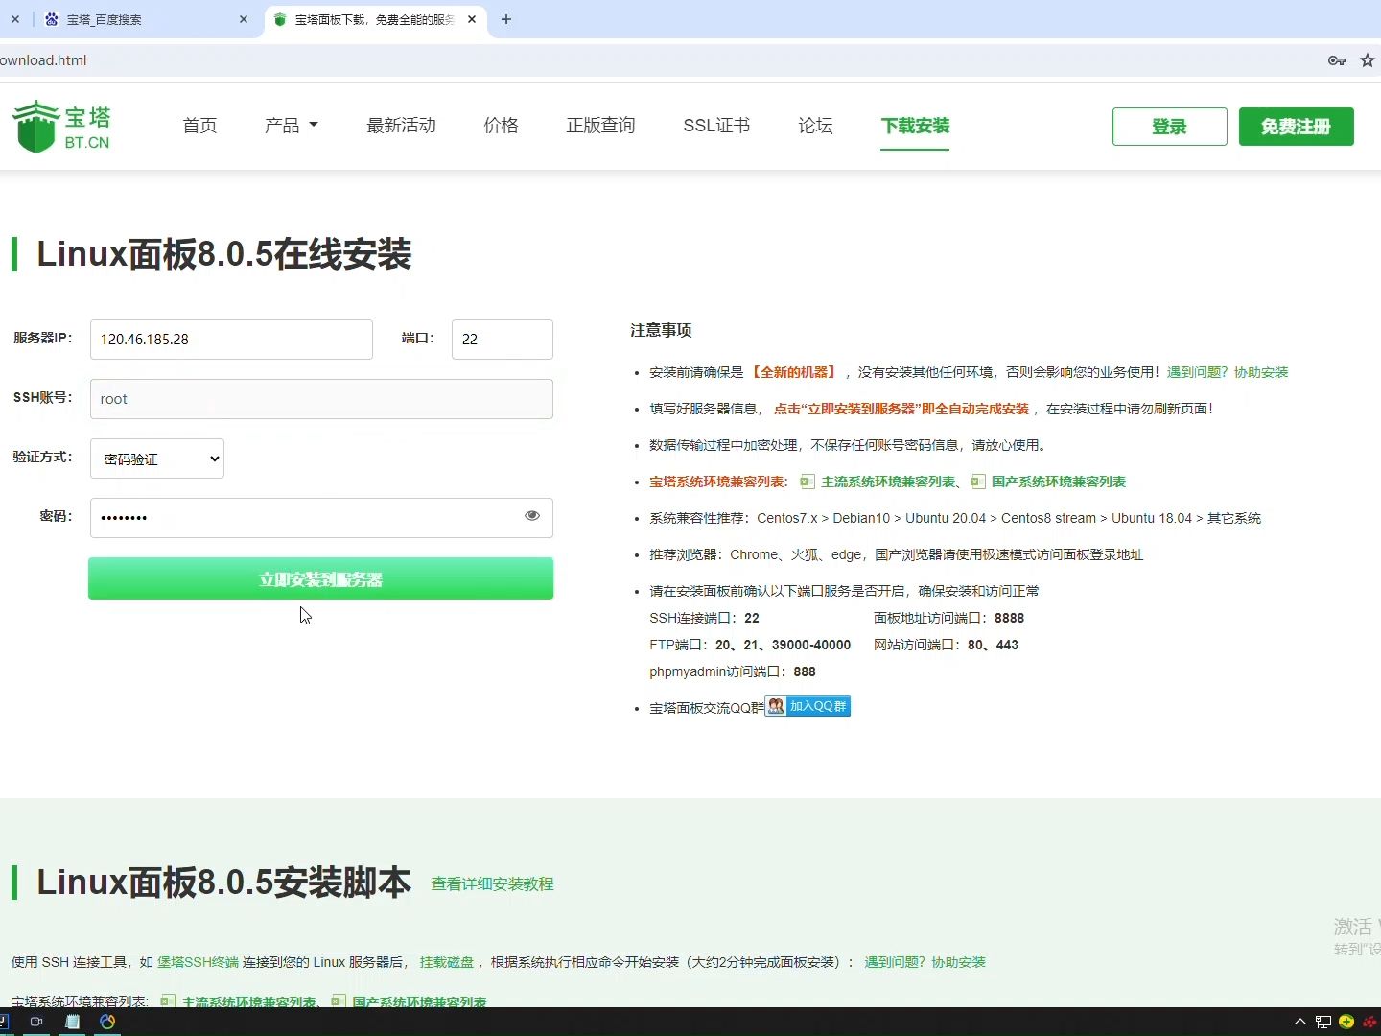Click the 服务器IP input field
The width and height of the screenshot is (1381, 1036).
231,340
